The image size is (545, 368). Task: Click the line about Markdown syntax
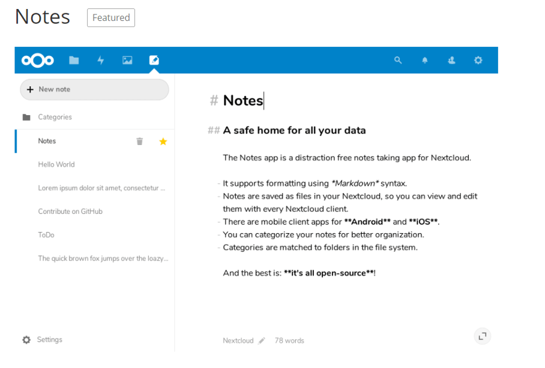(315, 183)
